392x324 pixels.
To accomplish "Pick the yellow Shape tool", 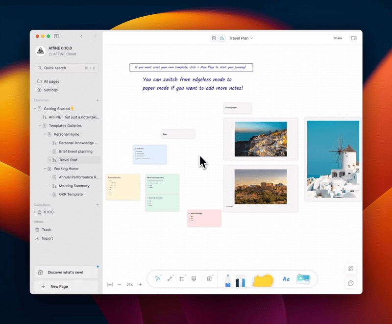I will click(263, 280).
